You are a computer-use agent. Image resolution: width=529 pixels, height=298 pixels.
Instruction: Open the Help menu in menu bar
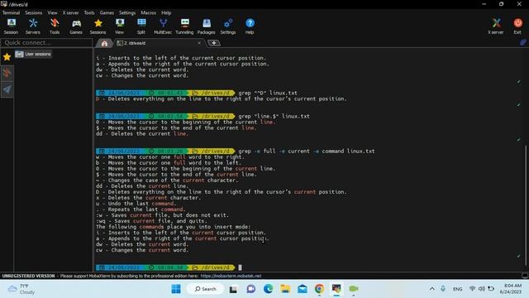click(x=166, y=13)
